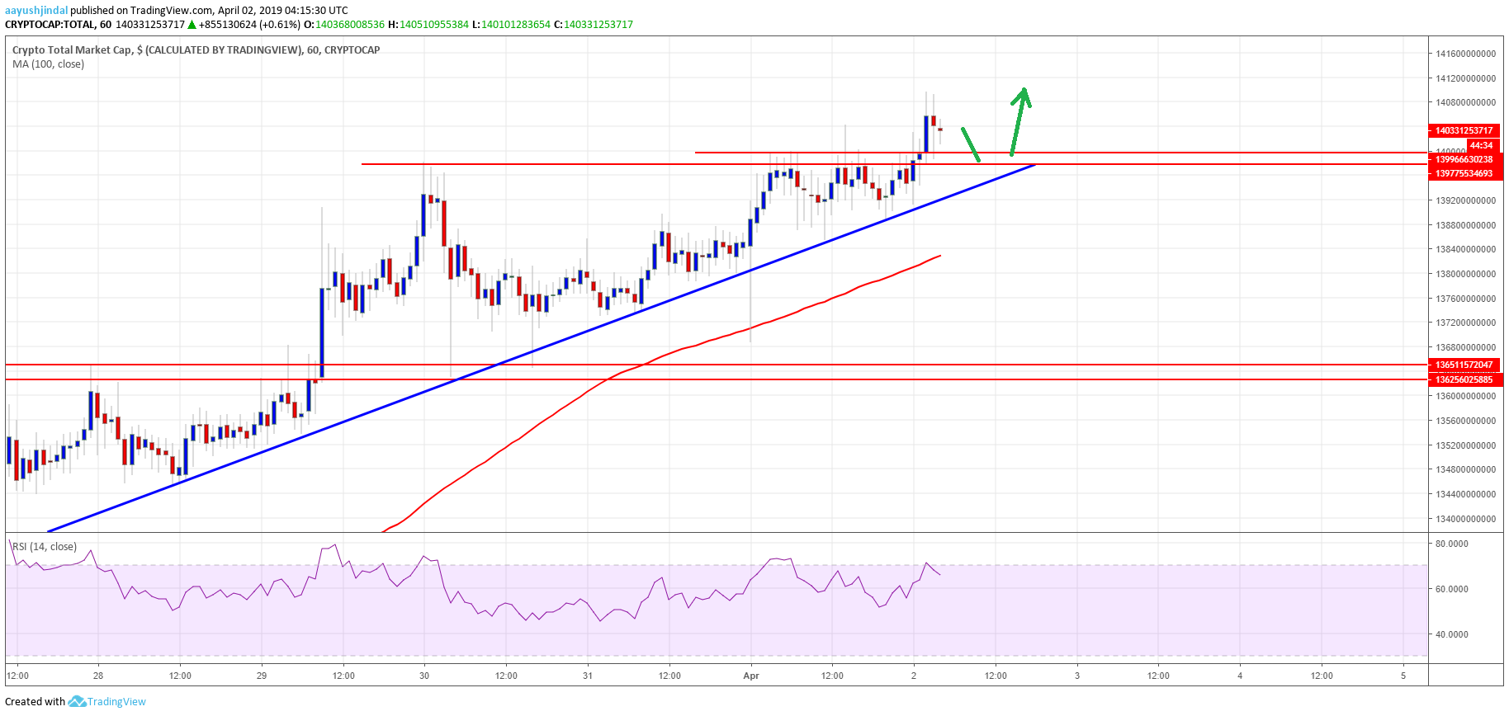Click the 80.0000 level on RSI scale
Image resolution: width=1509 pixels, height=716 pixels.
[x=1452, y=544]
